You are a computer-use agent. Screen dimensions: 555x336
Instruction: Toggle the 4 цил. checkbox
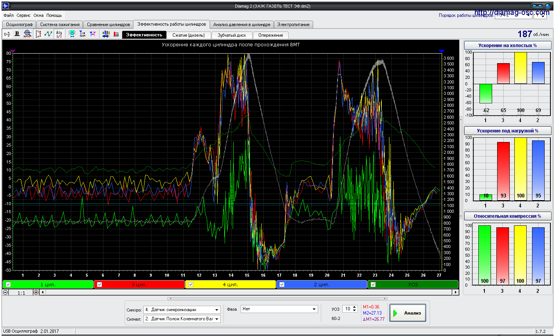[x=190, y=284]
